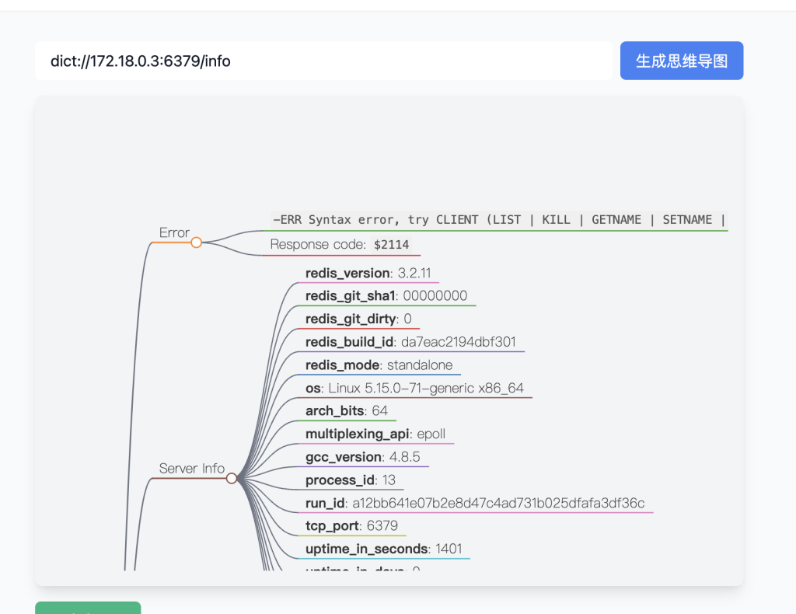This screenshot has width=796, height=614.
Task: Click the uptime_in_seconds 1401 node
Action: tap(383, 549)
